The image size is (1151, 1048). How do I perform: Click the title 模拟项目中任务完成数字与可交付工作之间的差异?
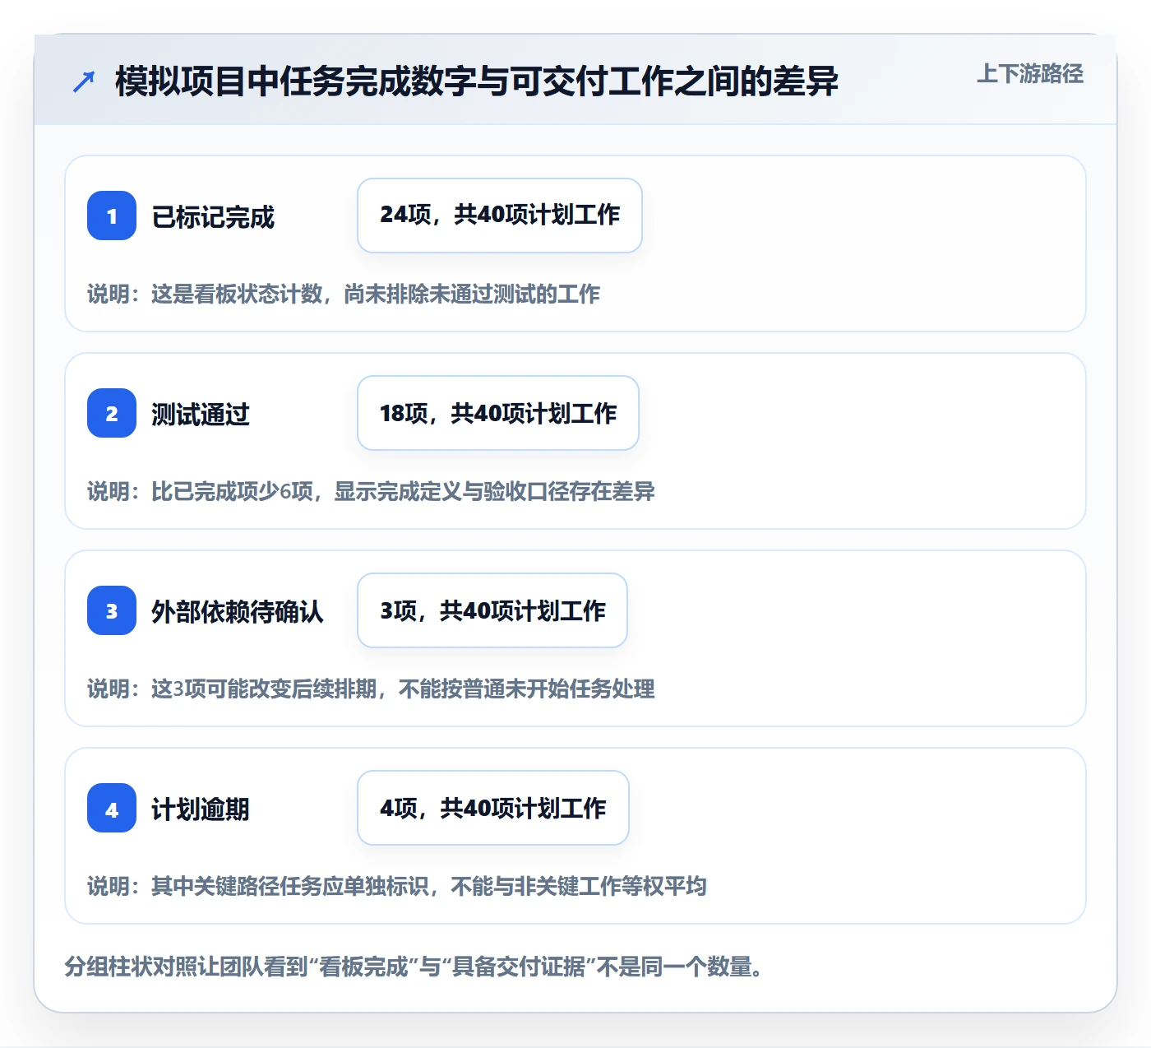click(477, 81)
